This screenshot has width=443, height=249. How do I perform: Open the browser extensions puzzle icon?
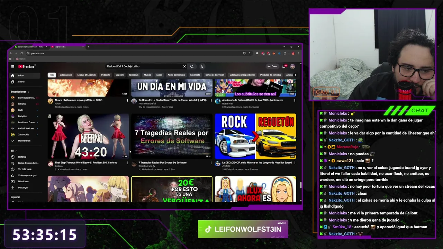click(285, 53)
